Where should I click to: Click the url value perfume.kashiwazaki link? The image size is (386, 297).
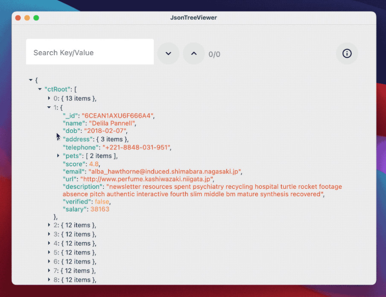146,179
